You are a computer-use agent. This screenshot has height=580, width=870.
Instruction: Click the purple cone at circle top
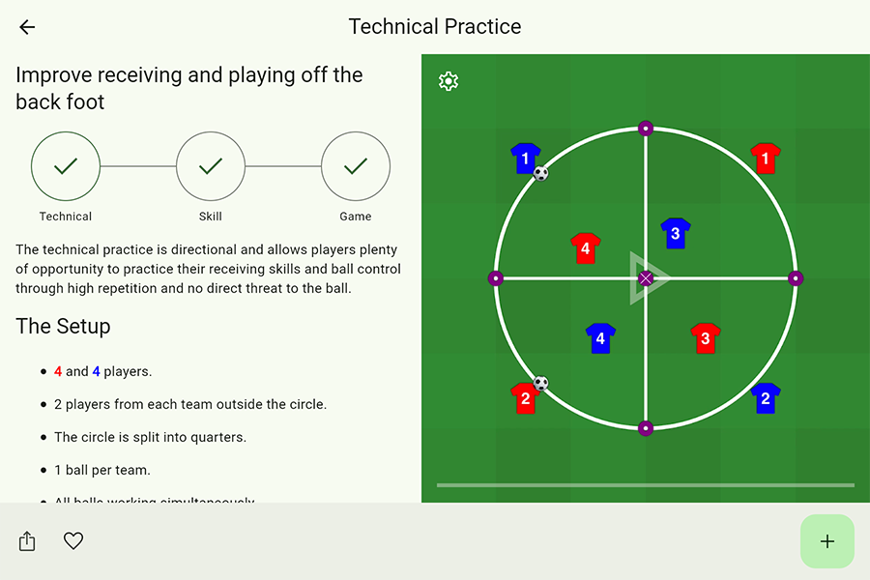(x=646, y=128)
